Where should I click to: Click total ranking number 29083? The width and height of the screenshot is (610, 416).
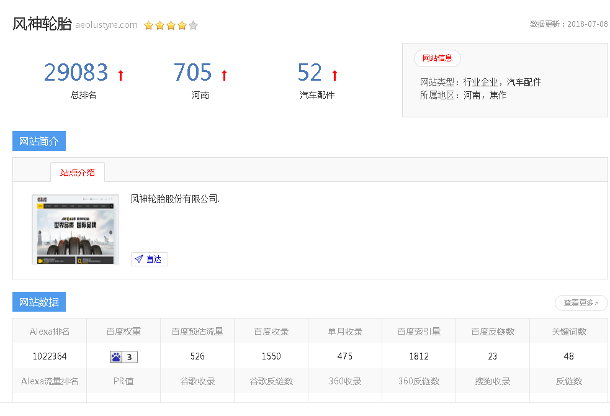click(x=76, y=72)
